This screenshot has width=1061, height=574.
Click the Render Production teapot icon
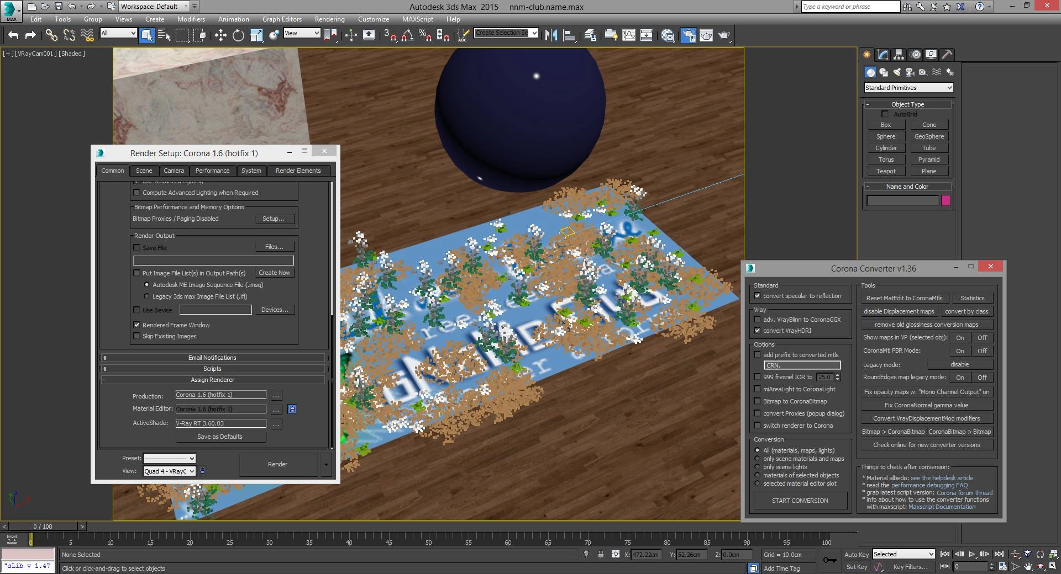724,35
